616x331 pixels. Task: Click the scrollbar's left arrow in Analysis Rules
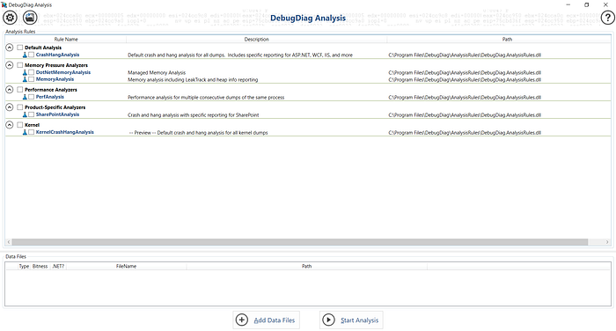coord(9,242)
